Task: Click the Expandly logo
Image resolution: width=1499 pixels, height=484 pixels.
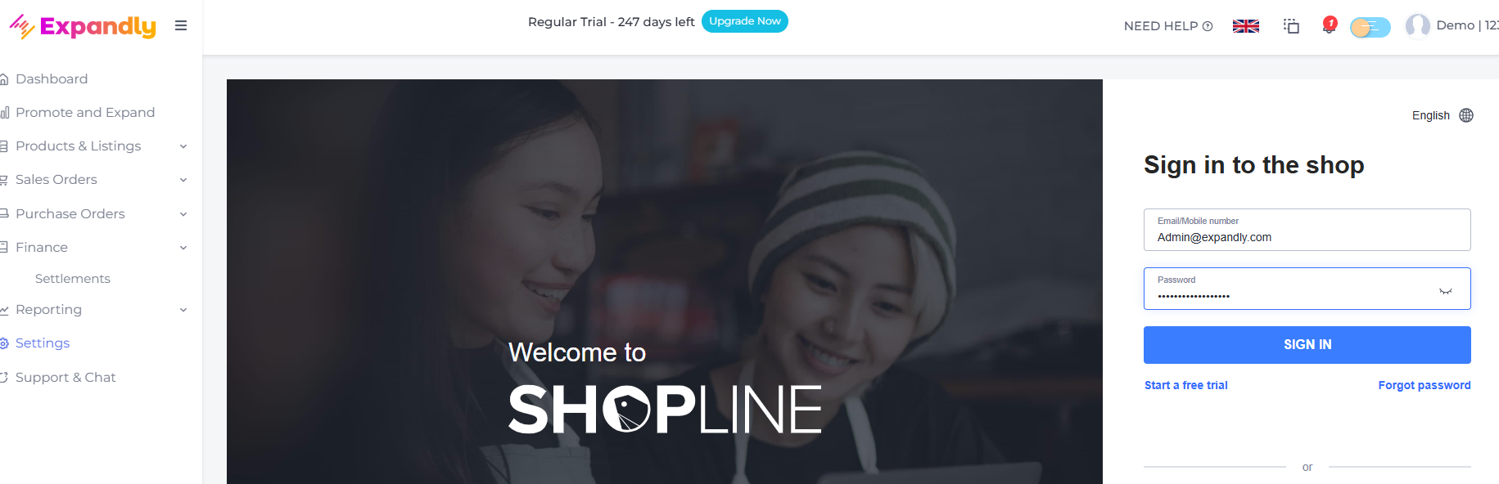Action: click(83, 26)
